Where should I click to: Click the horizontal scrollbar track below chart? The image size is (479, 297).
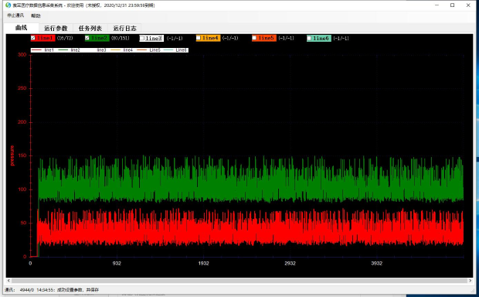tap(239, 281)
